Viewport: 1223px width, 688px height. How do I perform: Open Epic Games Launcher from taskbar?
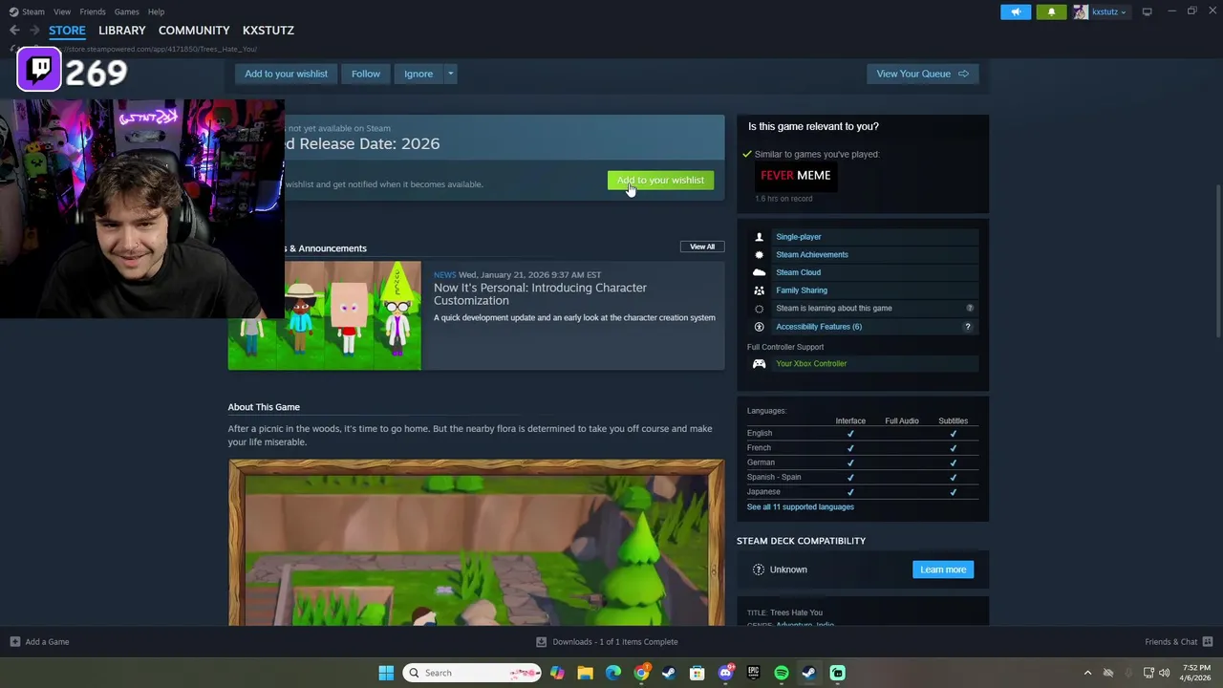click(753, 673)
